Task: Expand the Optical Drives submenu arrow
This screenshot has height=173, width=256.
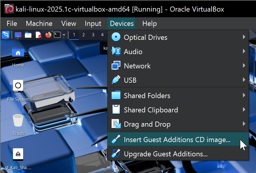Action: tap(244, 37)
